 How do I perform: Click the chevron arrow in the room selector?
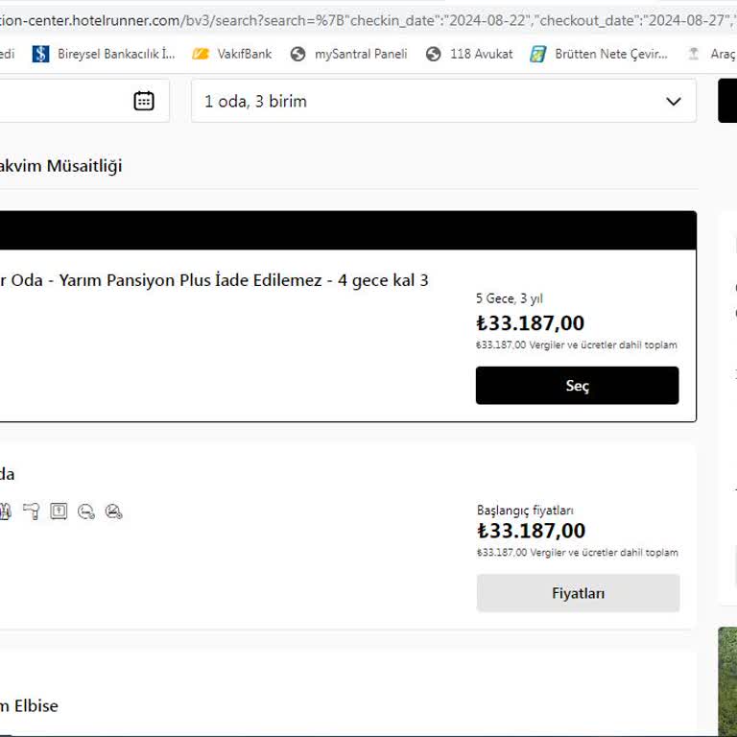(674, 101)
